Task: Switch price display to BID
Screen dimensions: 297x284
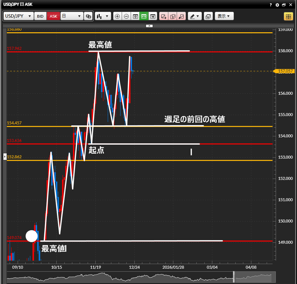Action: 40,16
